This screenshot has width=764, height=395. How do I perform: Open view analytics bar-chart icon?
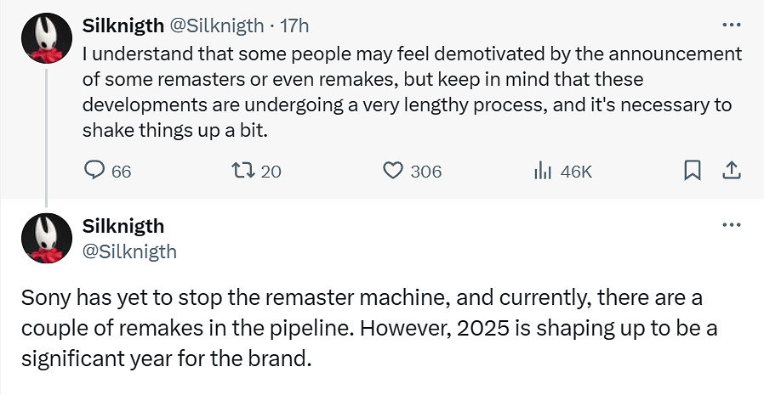543,171
